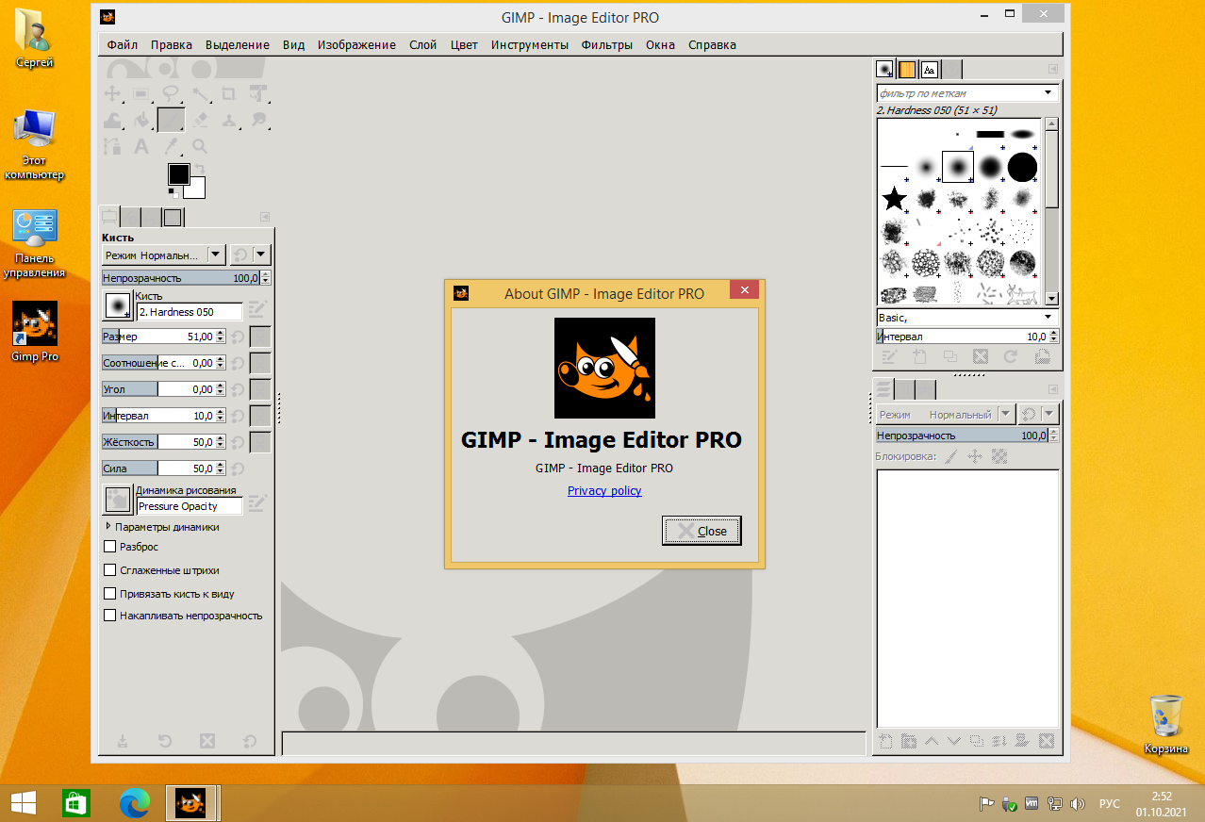Select the Crop tool
The width and height of the screenshot is (1205, 822).
coord(228,93)
